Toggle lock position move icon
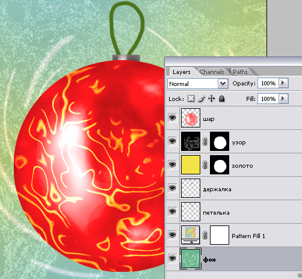302x279 pixels. pyautogui.click(x=212, y=99)
